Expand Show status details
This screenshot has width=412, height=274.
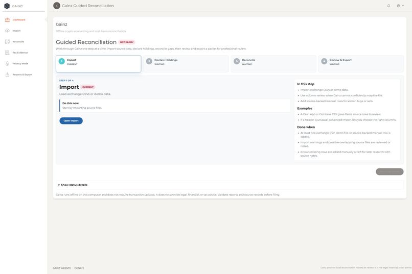click(73, 185)
